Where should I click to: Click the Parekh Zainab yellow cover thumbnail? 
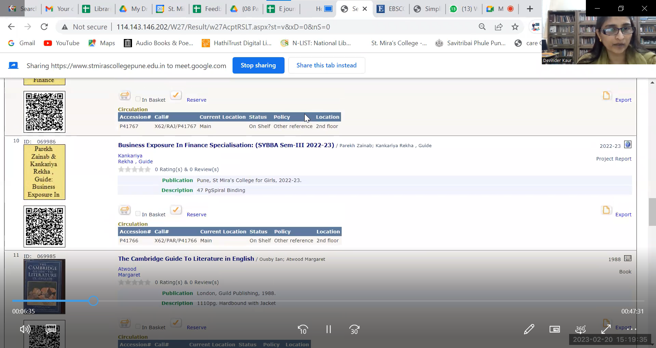44,172
